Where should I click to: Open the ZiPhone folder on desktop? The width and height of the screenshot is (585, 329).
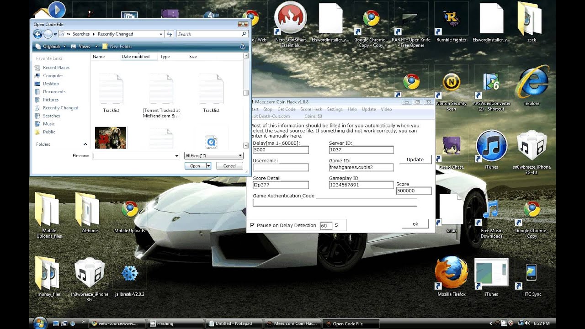pyautogui.click(x=89, y=212)
